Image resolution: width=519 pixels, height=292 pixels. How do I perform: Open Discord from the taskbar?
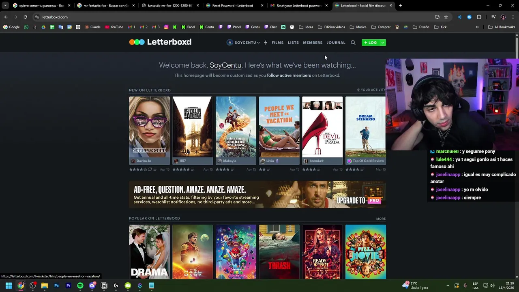92,286
